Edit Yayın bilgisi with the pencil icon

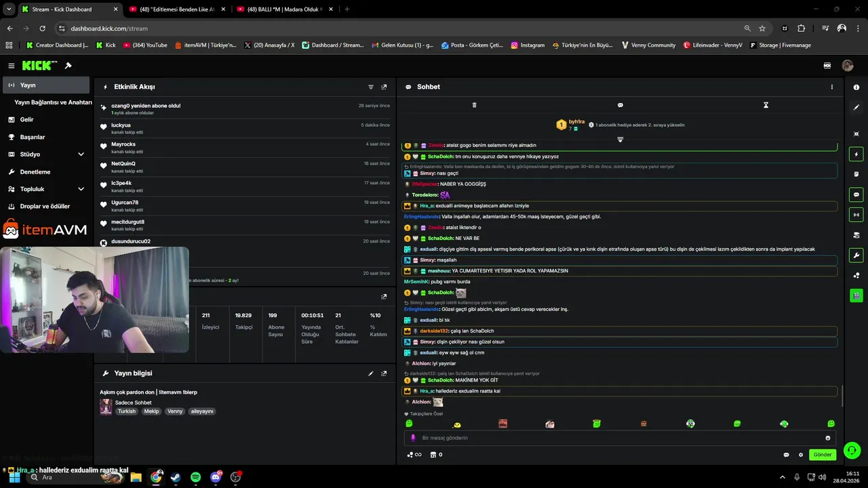point(371,373)
